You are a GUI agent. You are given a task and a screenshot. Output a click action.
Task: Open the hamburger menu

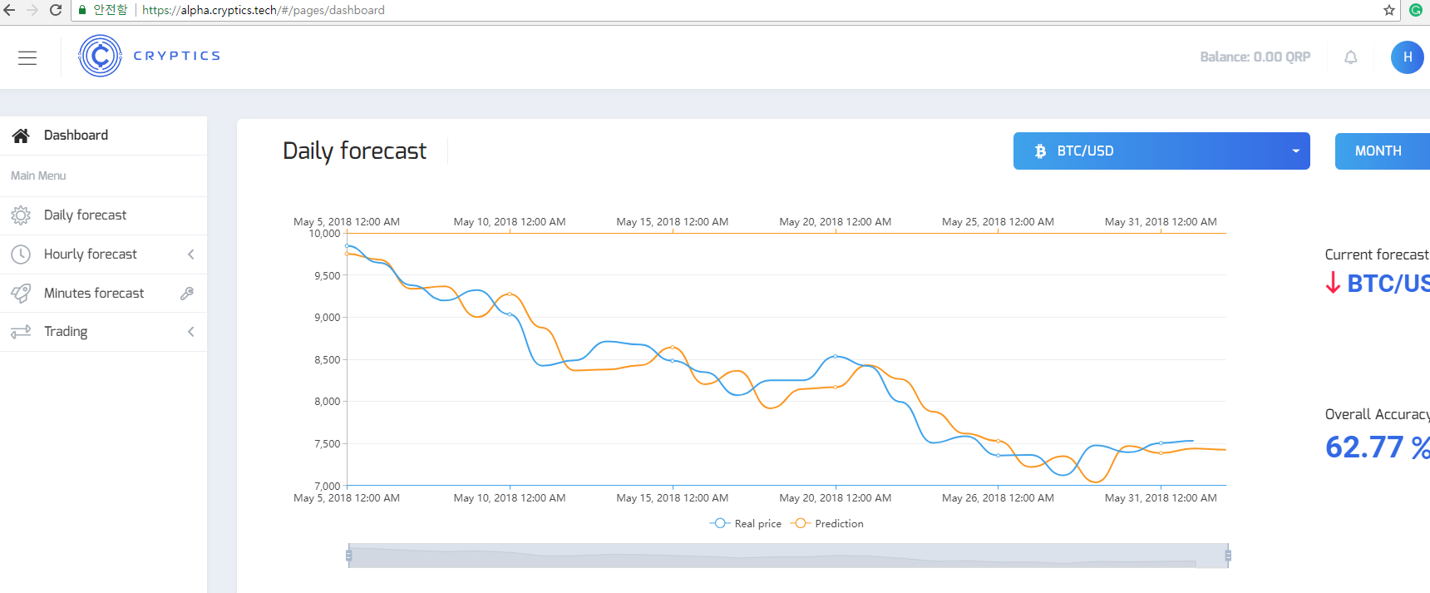coord(27,57)
